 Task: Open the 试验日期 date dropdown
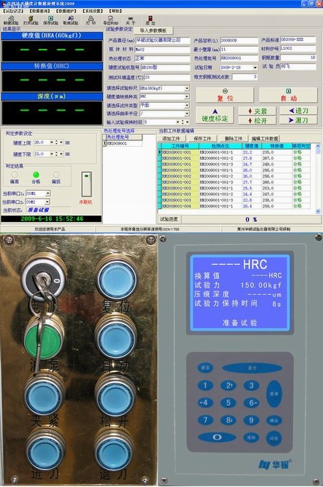255,68
